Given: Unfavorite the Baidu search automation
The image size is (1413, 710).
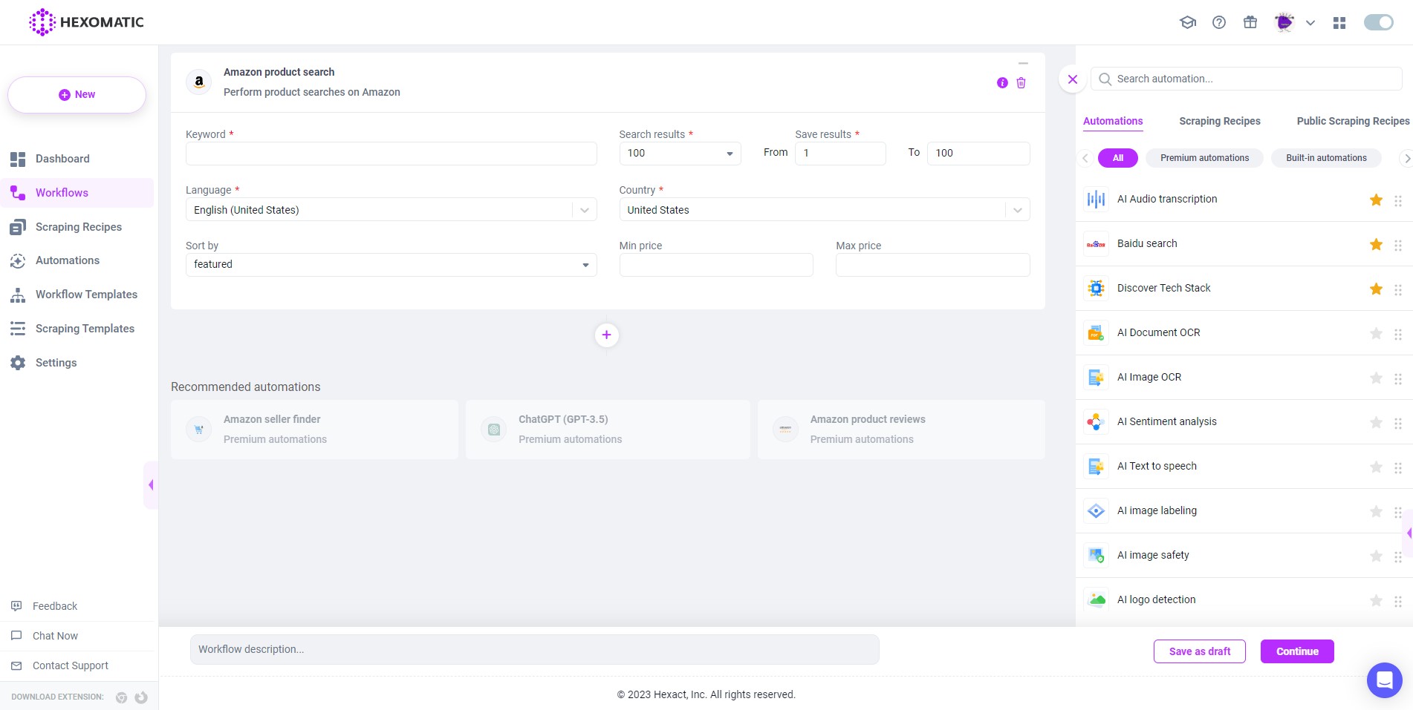Looking at the screenshot, I should click(1376, 244).
